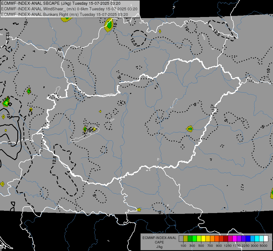Click the 1750 value under the legend
273x251 pixels.
pyautogui.click(x=237, y=246)
